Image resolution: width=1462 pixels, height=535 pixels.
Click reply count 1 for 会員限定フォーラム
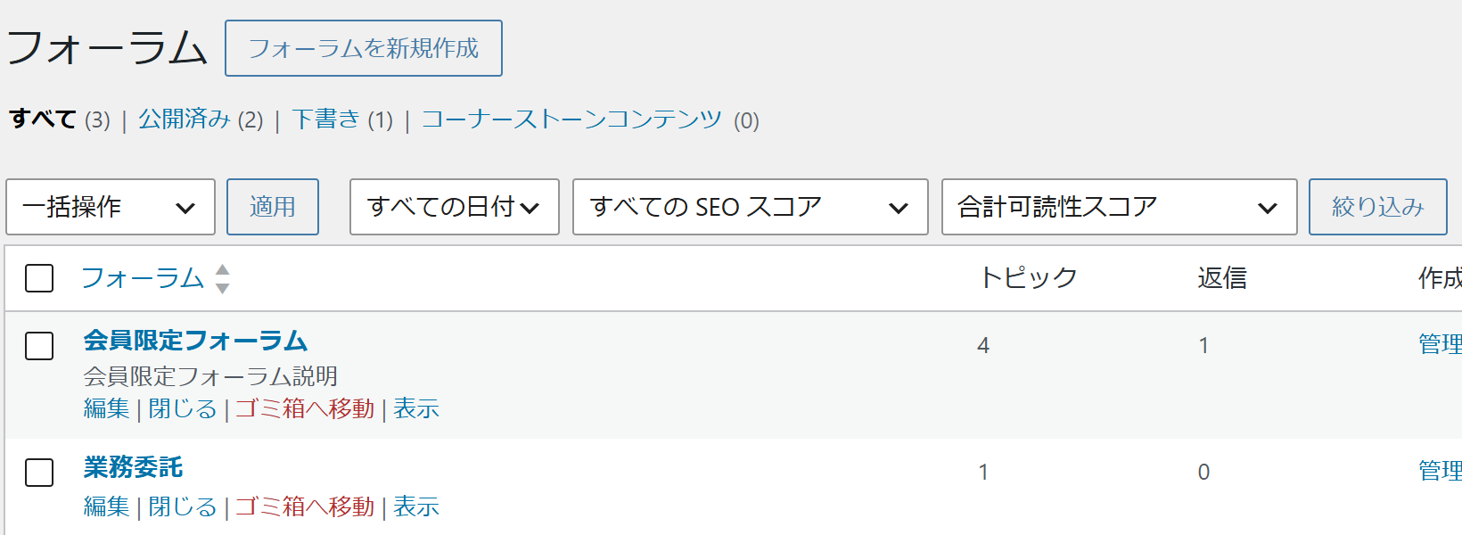(x=1203, y=346)
